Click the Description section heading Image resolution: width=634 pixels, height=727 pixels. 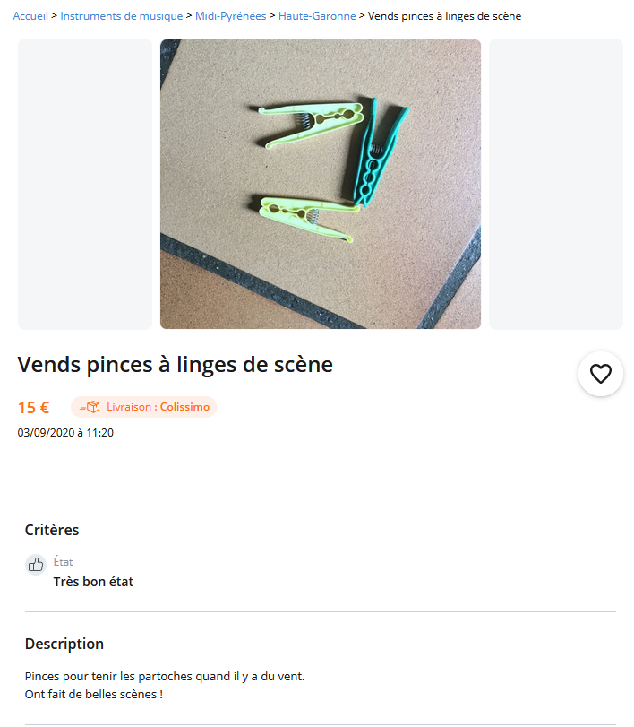64,644
